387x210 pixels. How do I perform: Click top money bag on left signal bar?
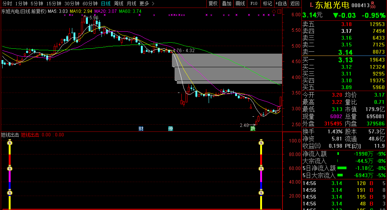coord(10,142)
